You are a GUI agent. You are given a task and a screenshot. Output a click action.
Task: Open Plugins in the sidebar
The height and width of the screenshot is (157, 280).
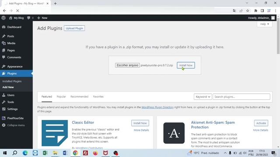(x=12, y=73)
